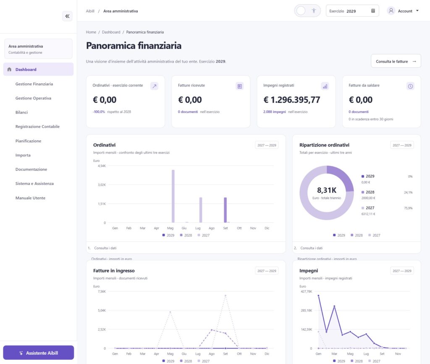Click the arrow icon on Ordinativi card

(x=155, y=86)
